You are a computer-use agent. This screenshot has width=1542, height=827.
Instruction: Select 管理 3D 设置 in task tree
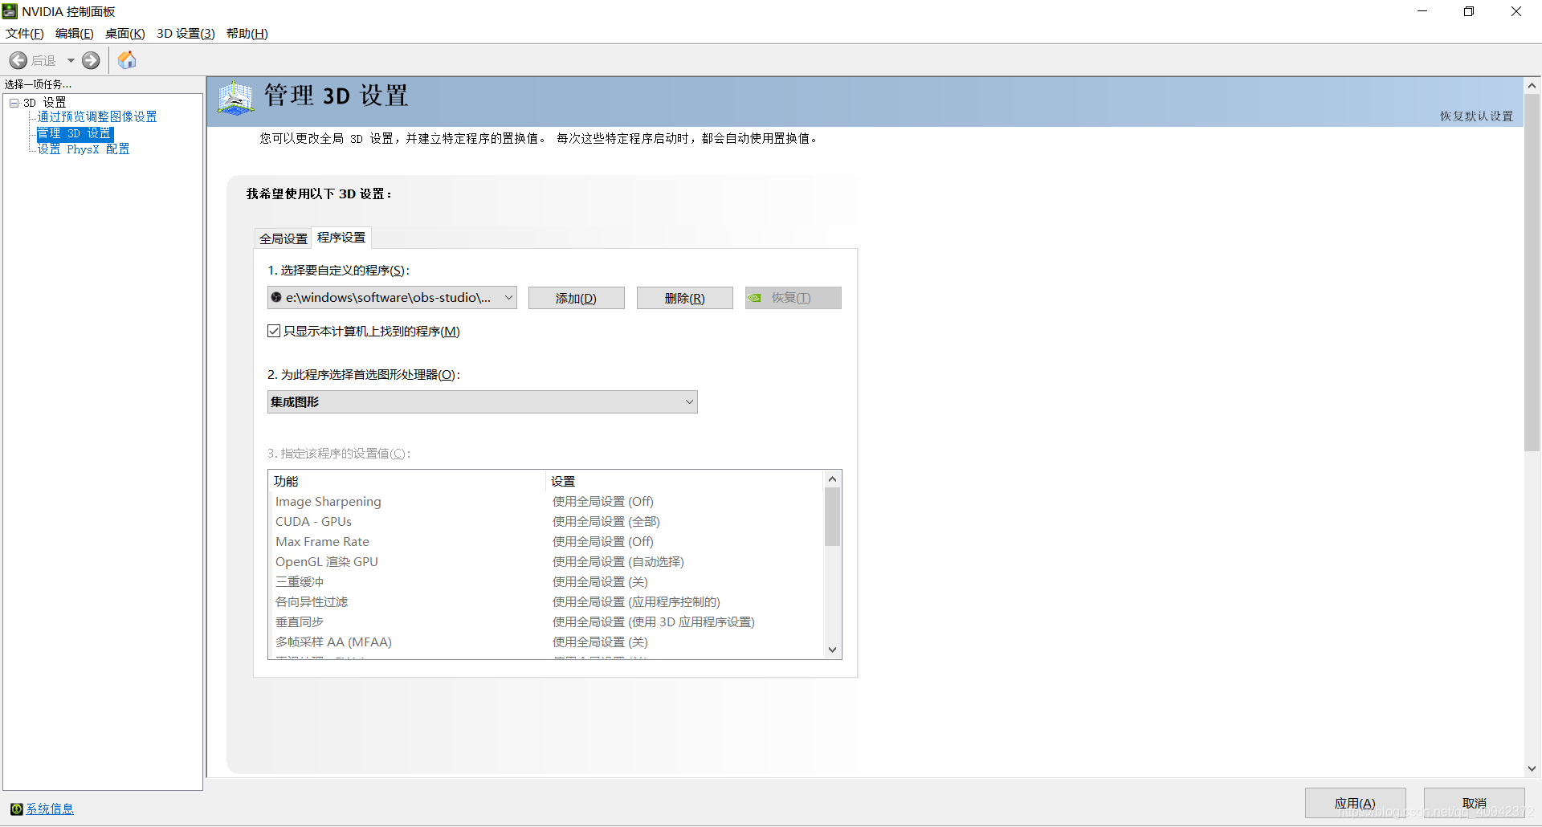tap(75, 133)
